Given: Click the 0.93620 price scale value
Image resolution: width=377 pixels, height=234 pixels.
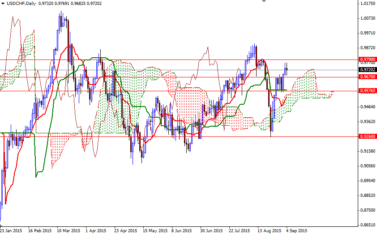Looking at the screenshot, I should pyautogui.click(x=368, y=122).
